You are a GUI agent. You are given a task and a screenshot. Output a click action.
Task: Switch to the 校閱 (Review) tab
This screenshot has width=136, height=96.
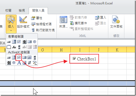(8, 11)
